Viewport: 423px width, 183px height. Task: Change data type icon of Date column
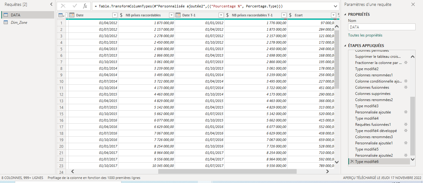72,15
